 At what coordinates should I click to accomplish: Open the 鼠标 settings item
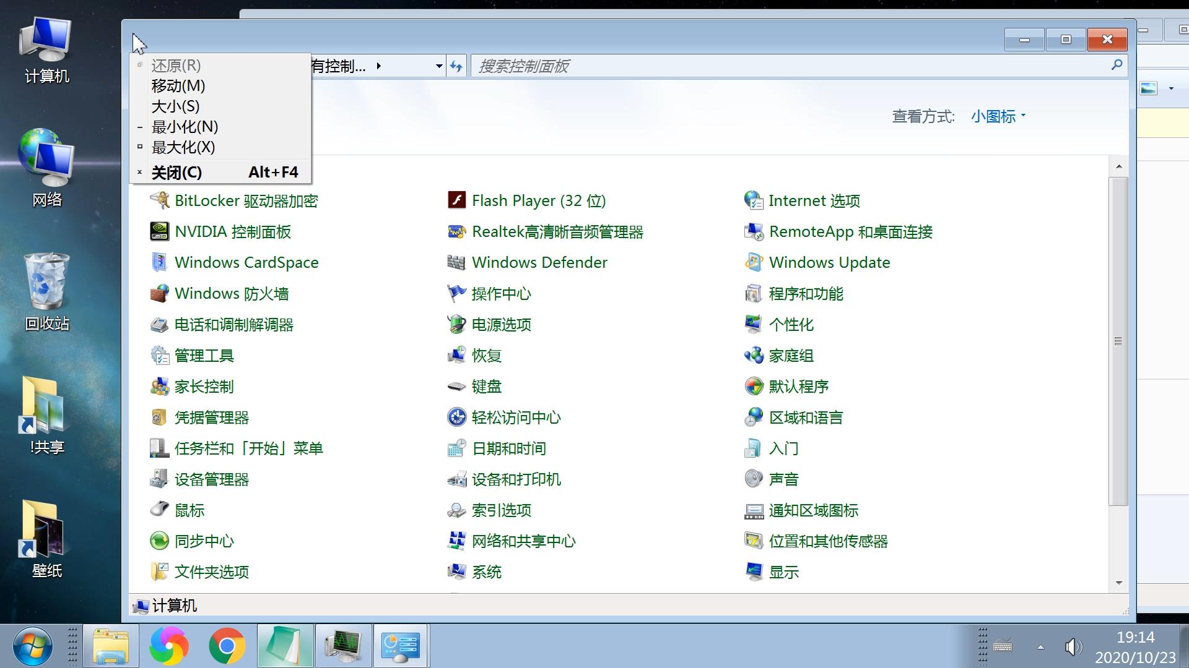pos(189,510)
